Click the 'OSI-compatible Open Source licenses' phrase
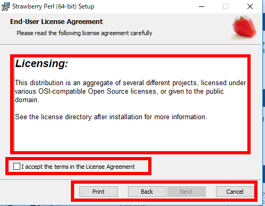This screenshot has width=265, height=206. tap(98, 92)
